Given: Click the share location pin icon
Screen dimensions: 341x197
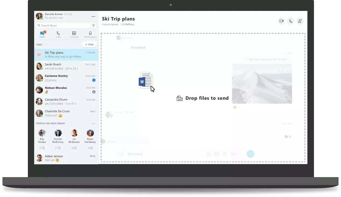Looking at the screenshot, I should [x=225, y=154].
